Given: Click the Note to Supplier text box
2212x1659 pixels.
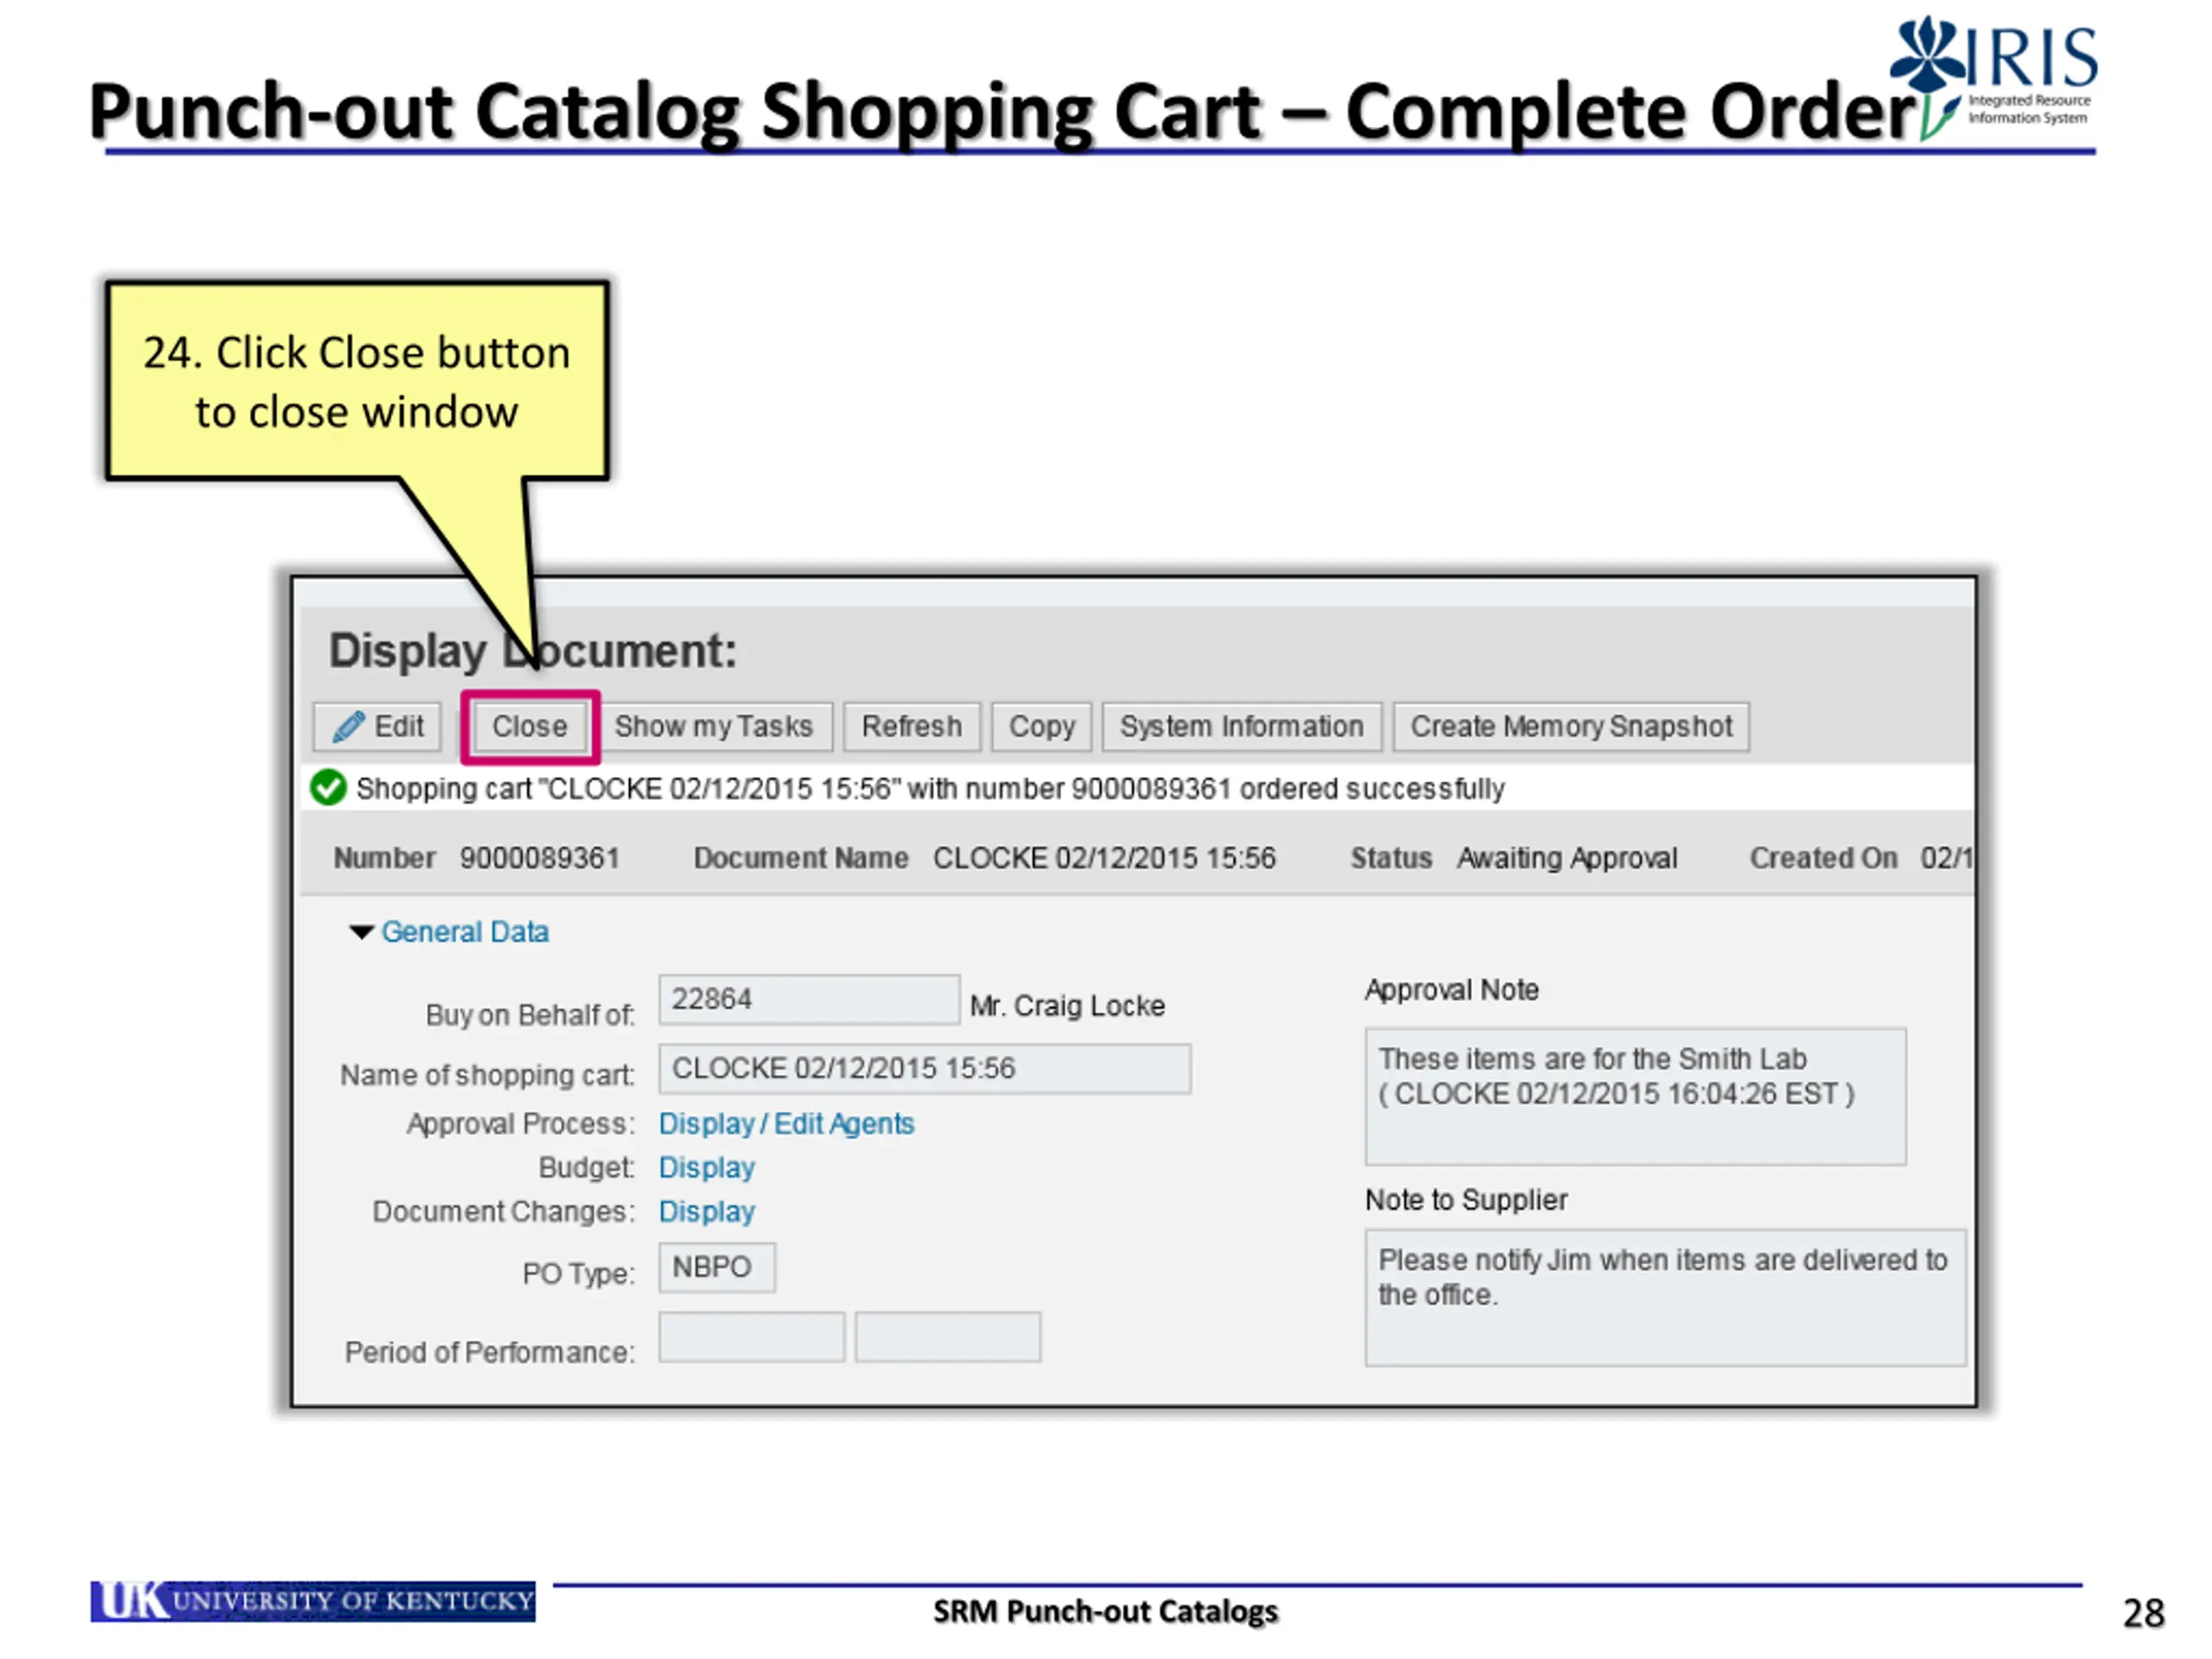Looking at the screenshot, I should pyautogui.click(x=1665, y=1298).
